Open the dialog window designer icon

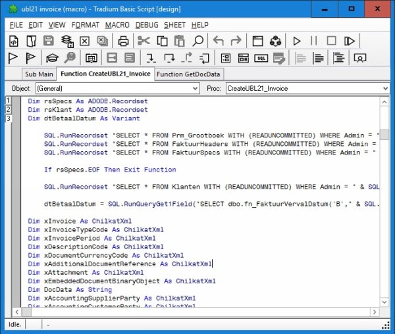pyautogui.click(x=257, y=41)
